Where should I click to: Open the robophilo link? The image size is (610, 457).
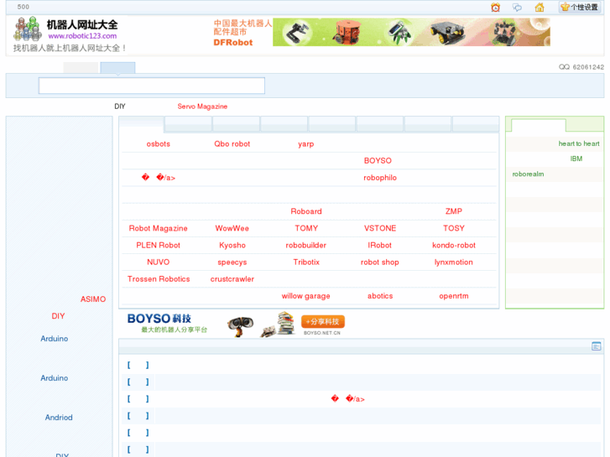(x=380, y=178)
